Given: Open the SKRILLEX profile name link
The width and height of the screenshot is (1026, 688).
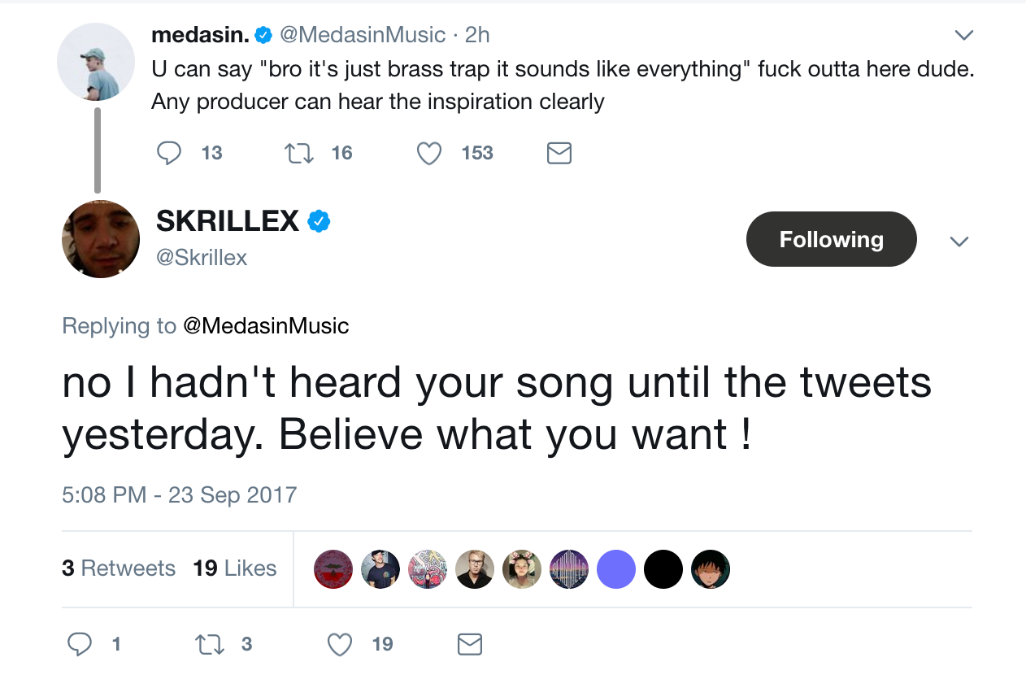Looking at the screenshot, I should (x=228, y=220).
